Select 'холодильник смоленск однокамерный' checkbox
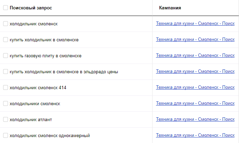Screen dimensions: 239x143 [6, 135]
